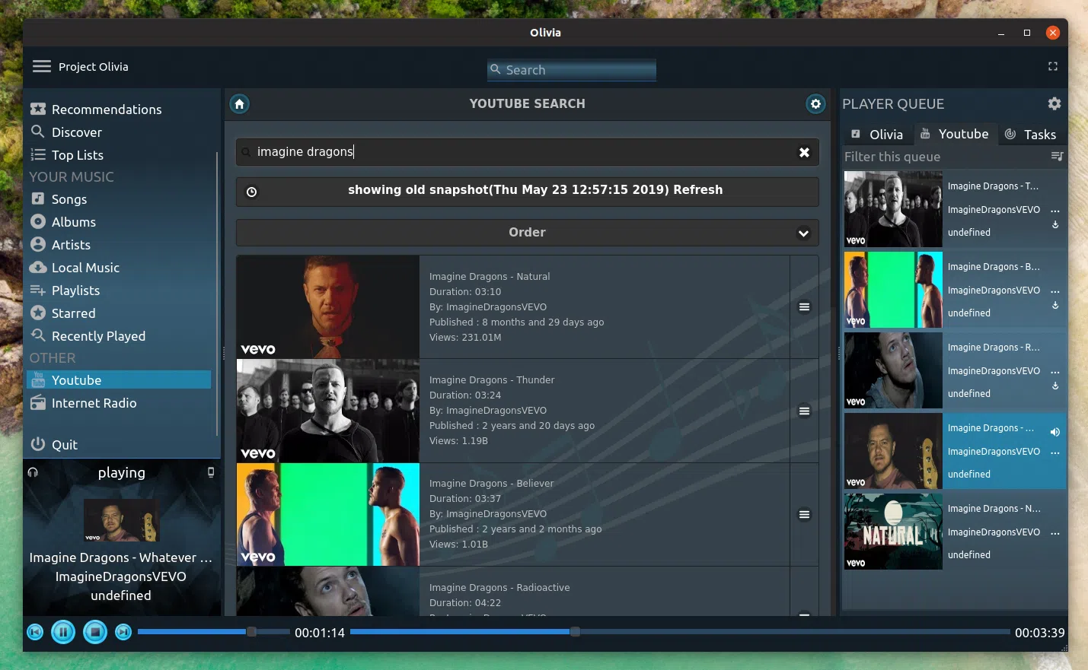Seek on the song progress slider

680,632
